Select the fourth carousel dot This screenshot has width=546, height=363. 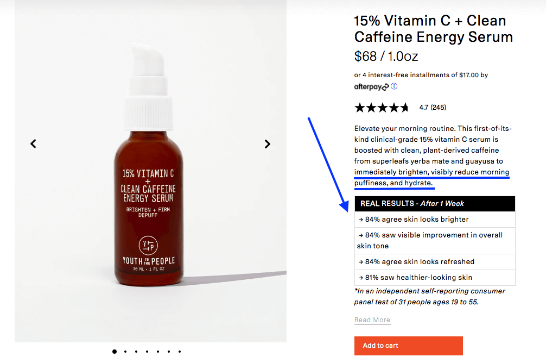(x=147, y=352)
